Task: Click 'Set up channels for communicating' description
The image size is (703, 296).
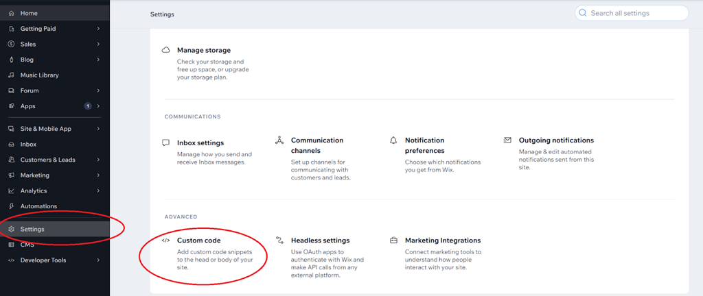Action: tap(321, 169)
